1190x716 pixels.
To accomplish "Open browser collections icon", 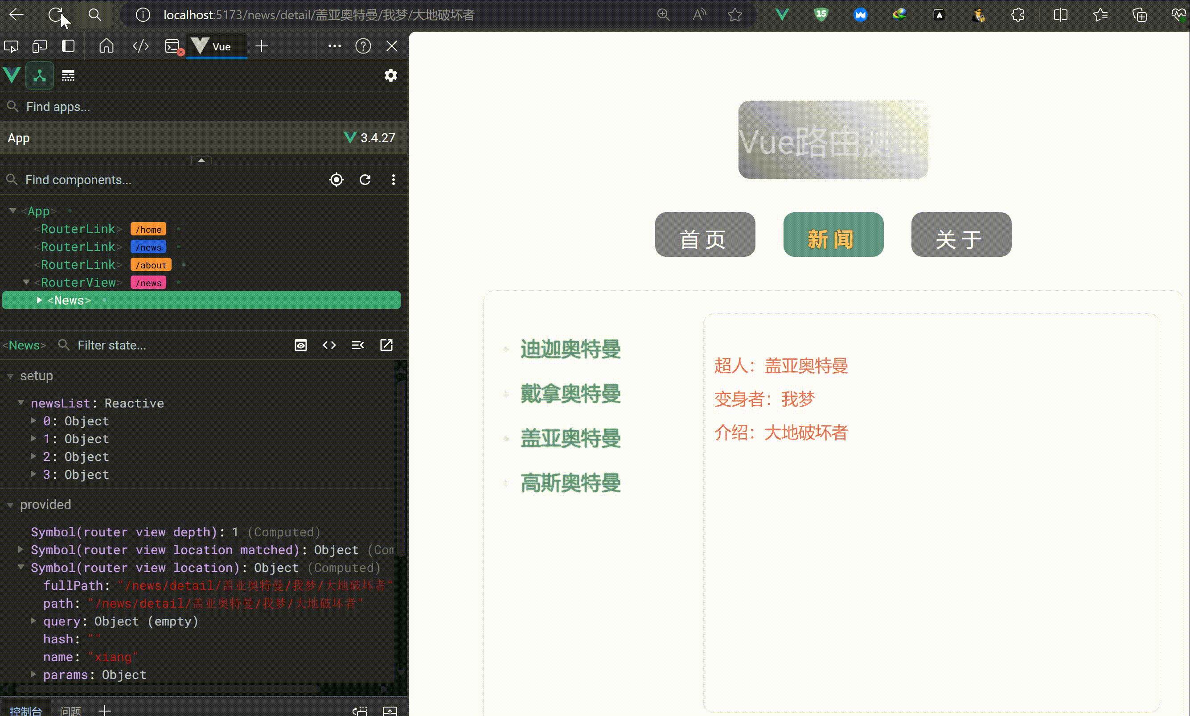I will coord(1139,15).
